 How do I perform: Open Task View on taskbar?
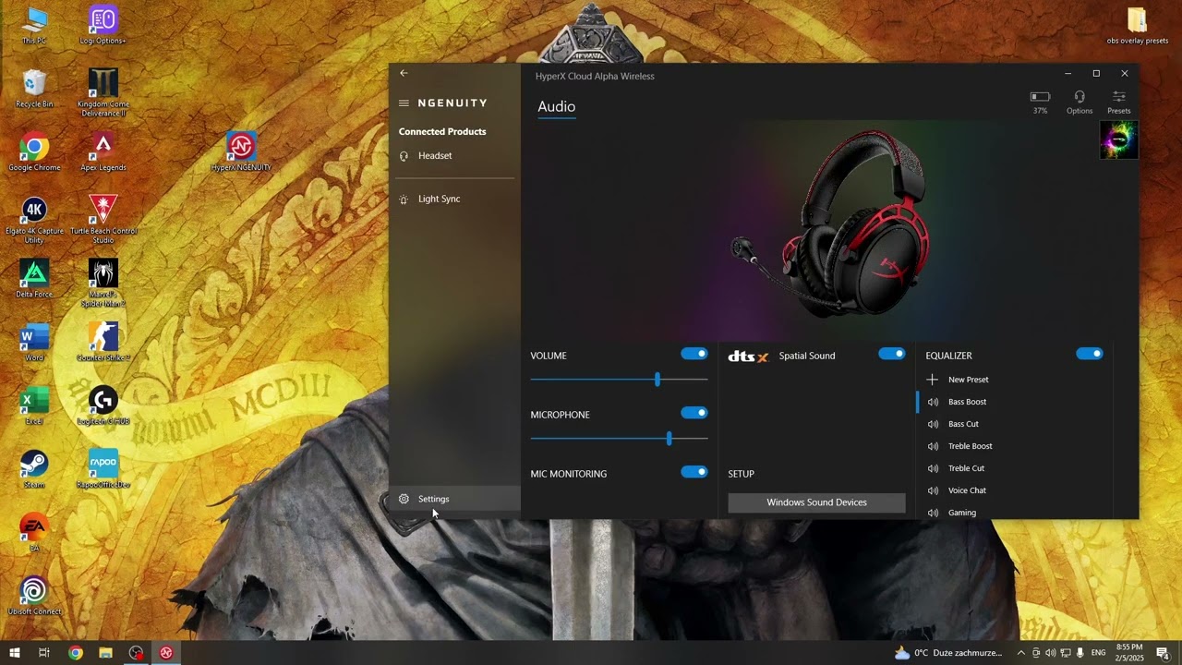pos(44,653)
